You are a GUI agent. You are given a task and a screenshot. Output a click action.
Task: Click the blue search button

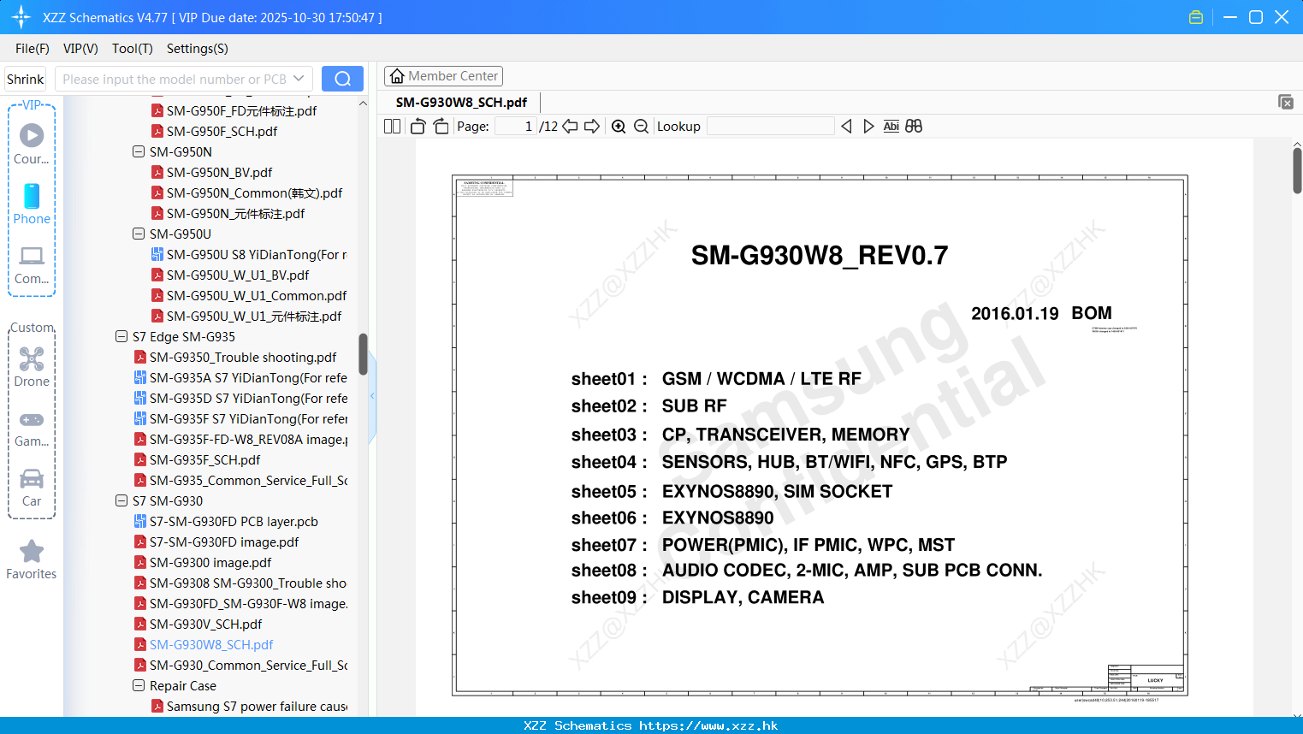342,79
